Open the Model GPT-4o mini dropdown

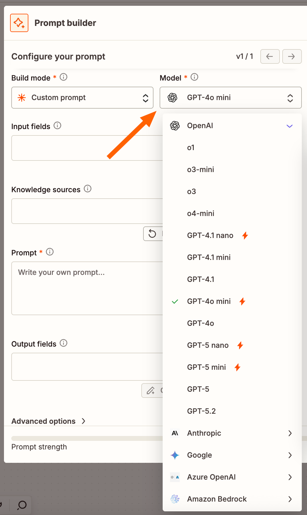(231, 98)
